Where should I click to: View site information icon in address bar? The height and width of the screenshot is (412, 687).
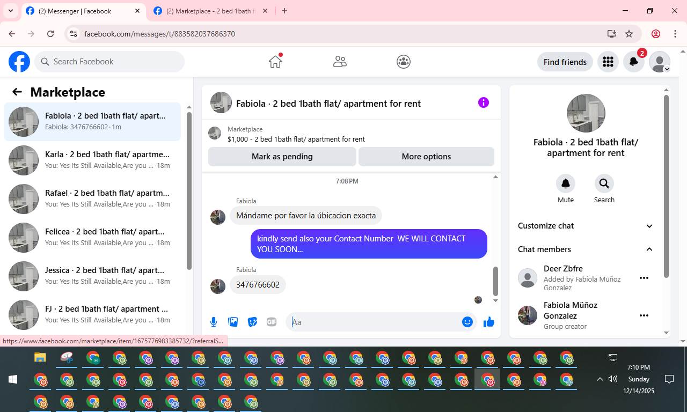pyautogui.click(x=74, y=34)
